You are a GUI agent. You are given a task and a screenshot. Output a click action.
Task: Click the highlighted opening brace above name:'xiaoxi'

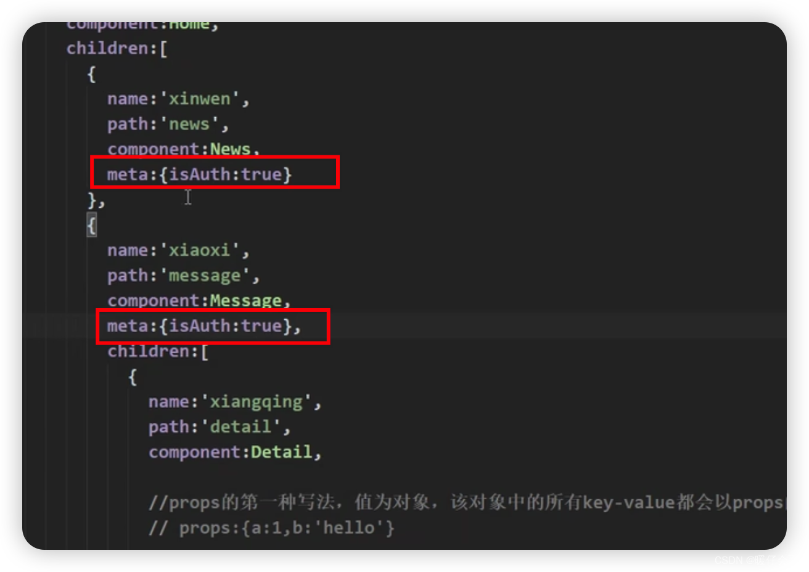[x=92, y=225]
